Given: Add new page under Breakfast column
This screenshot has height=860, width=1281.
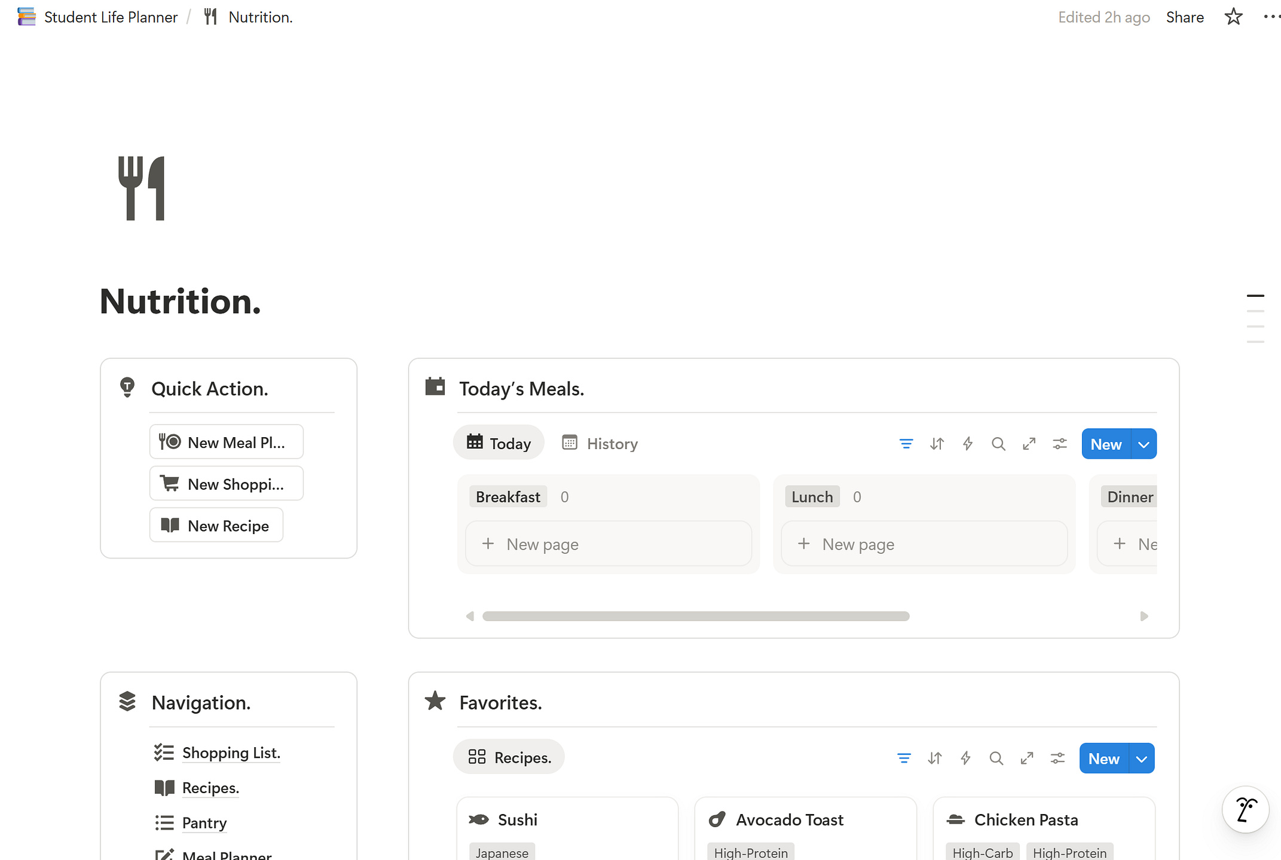Looking at the screenshot, I should (x=609, y=544).
